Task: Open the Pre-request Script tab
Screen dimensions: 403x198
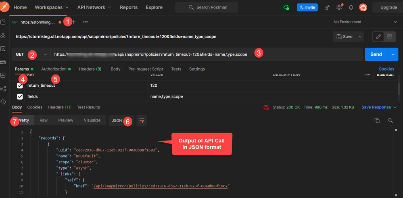Action: (x=146, y=69)
